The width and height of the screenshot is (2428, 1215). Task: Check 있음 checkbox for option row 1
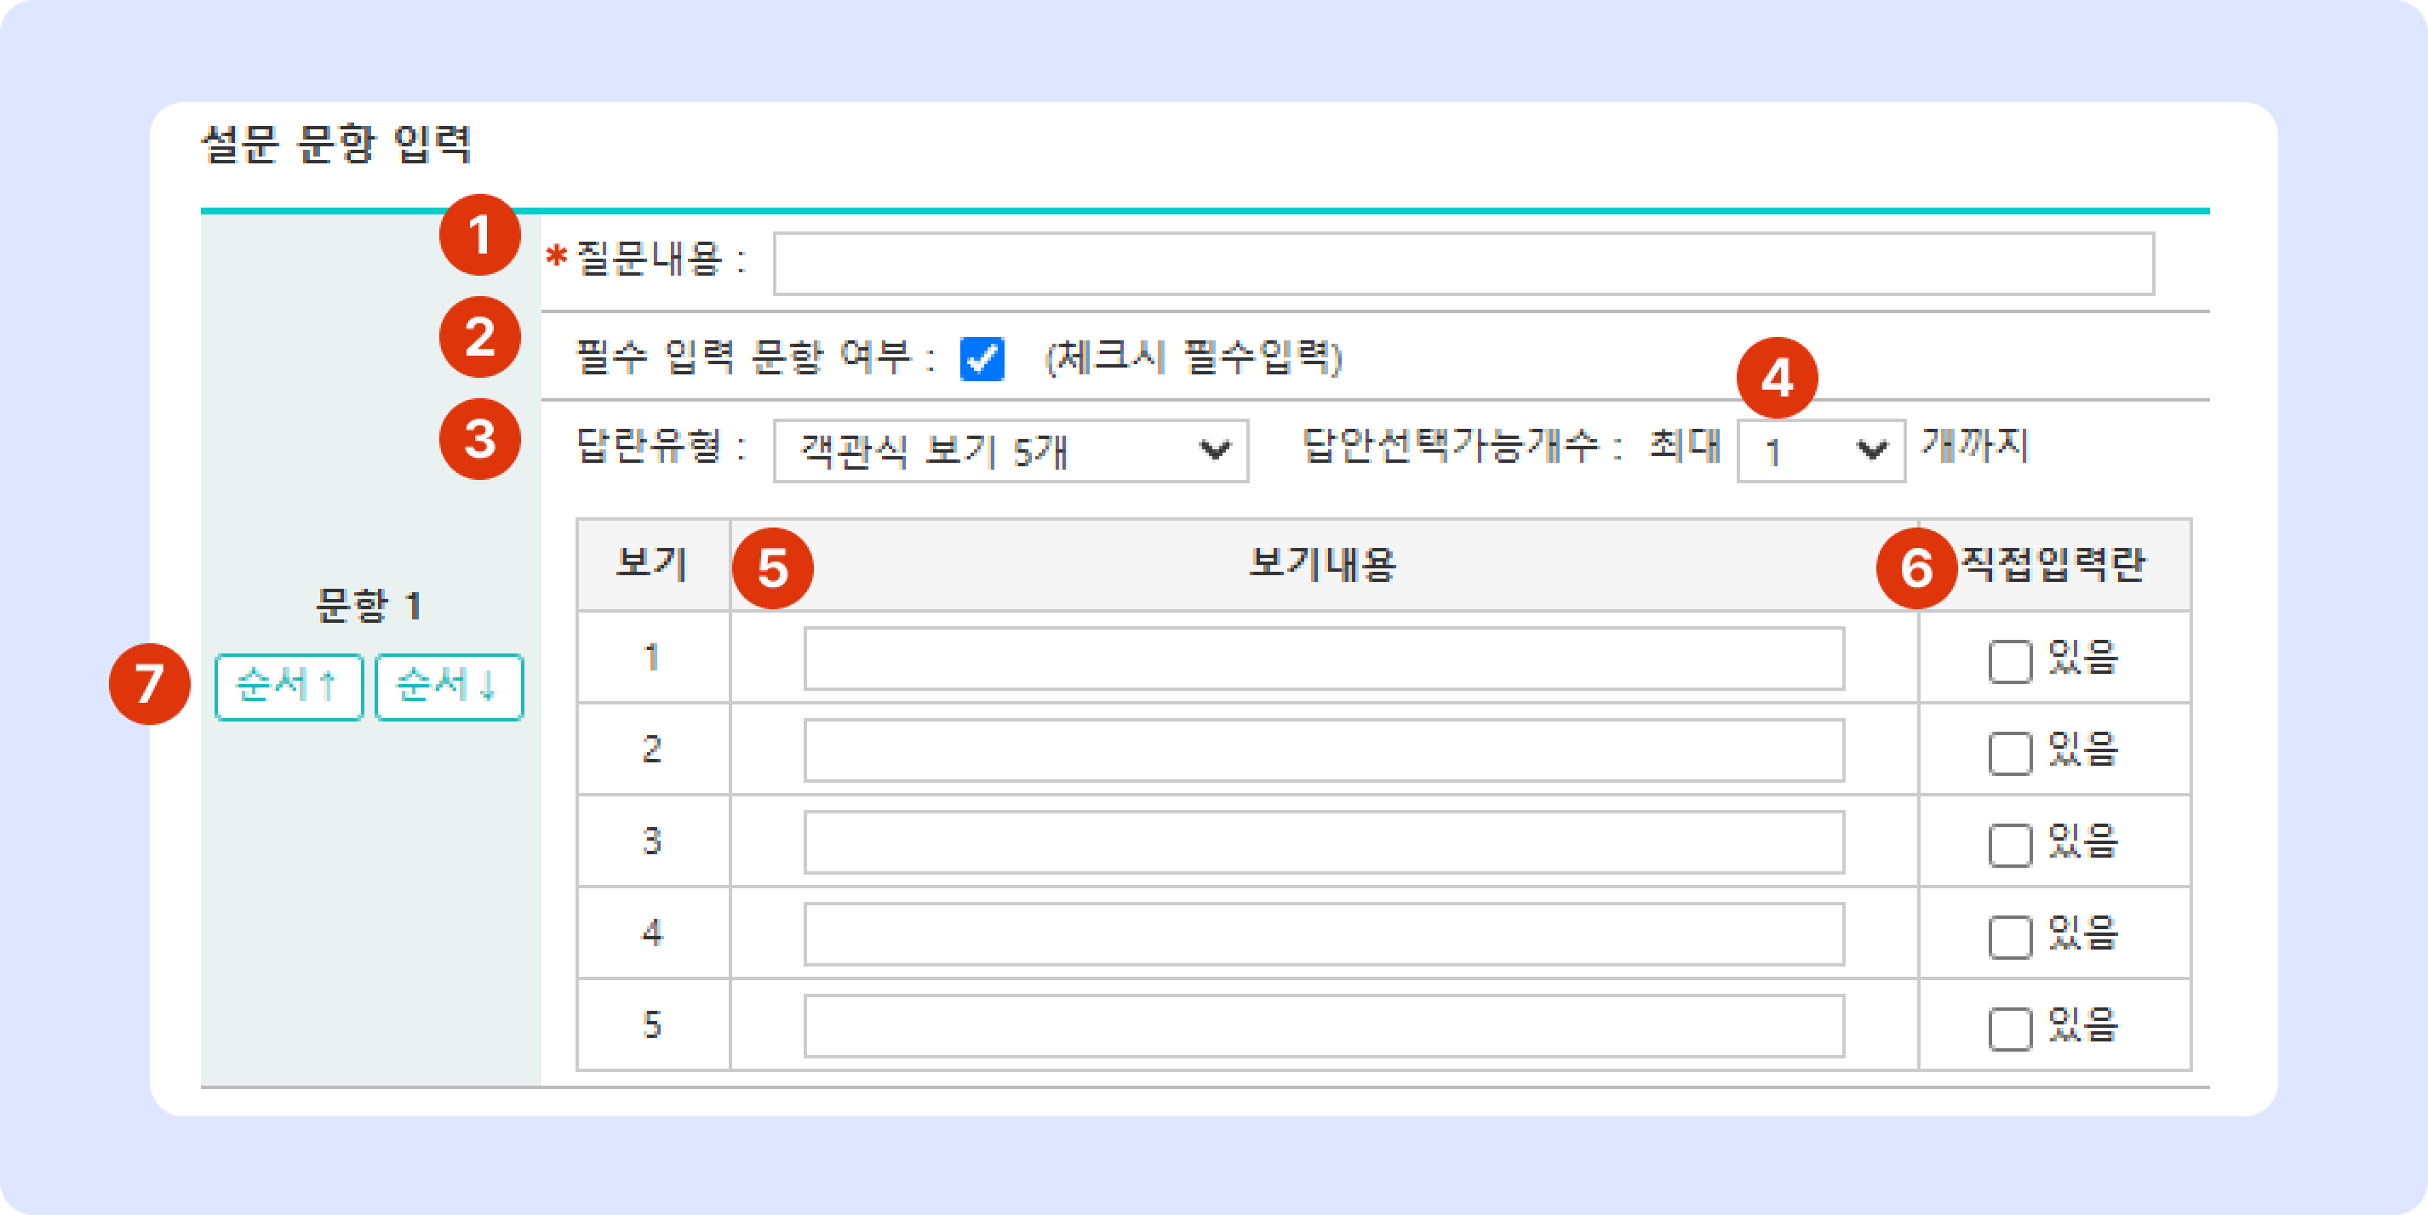tap(2009, 661)
